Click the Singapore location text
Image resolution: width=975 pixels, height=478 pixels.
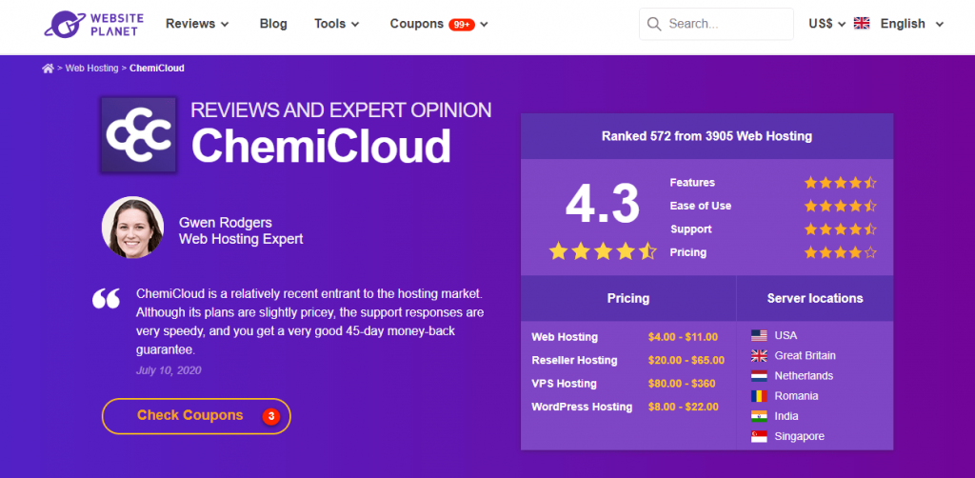tap(799, 436)
